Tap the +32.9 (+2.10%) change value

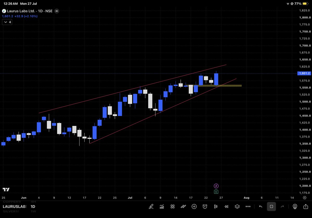click(26, 16)
